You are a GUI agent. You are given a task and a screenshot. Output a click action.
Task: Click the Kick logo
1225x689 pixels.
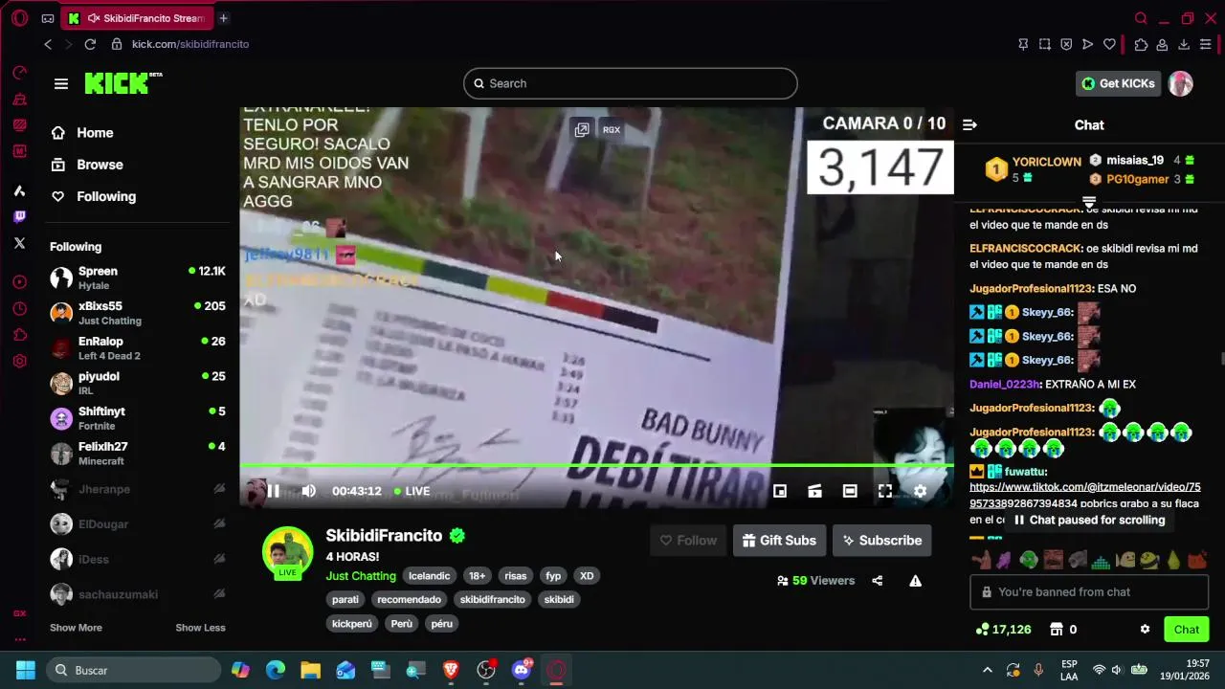click(122, 83)
